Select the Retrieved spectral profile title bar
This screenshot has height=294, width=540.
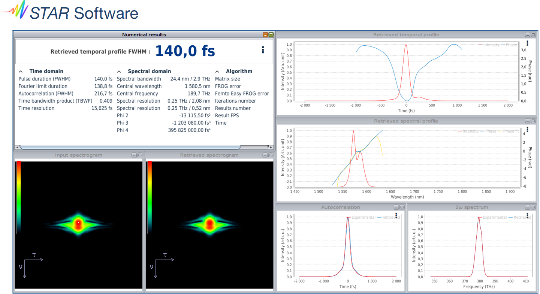point(406,121)
